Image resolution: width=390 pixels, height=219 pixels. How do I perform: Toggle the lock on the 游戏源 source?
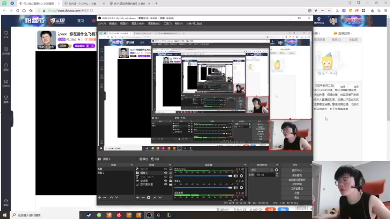[x=170, y=181]
